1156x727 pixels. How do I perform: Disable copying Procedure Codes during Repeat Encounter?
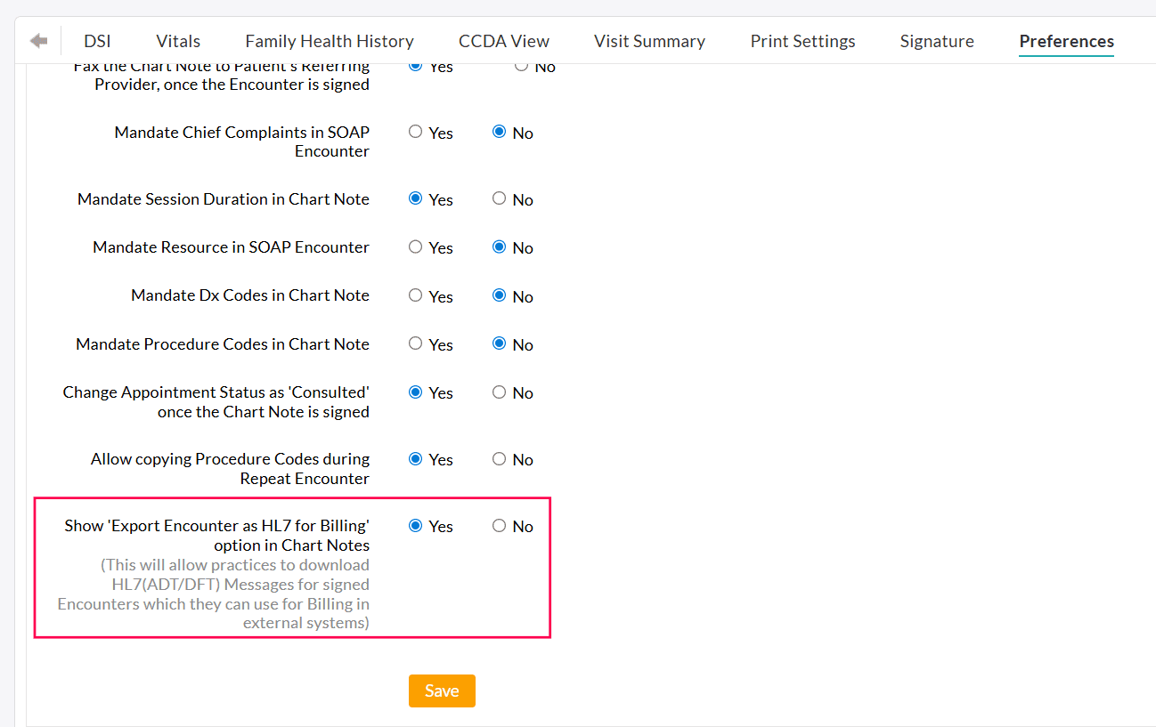[x=499, y=459]
